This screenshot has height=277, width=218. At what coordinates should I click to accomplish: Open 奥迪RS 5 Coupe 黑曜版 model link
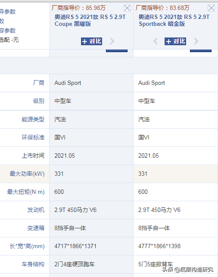coord(90,20)
